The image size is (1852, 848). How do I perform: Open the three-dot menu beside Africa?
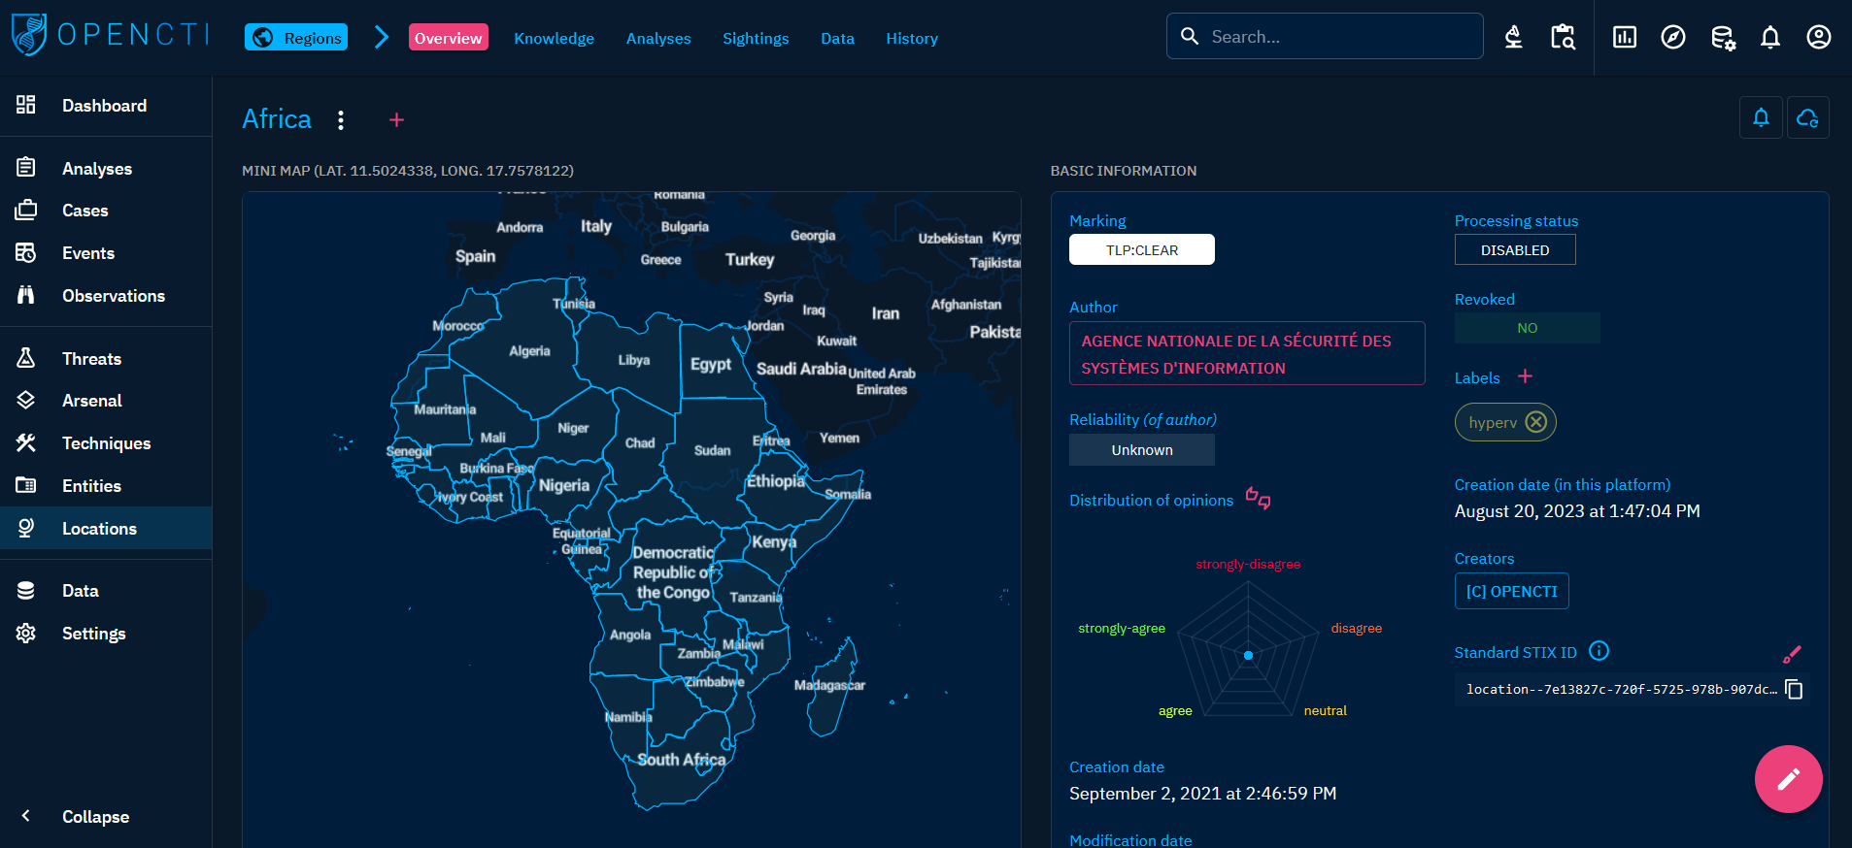[340, 120]
